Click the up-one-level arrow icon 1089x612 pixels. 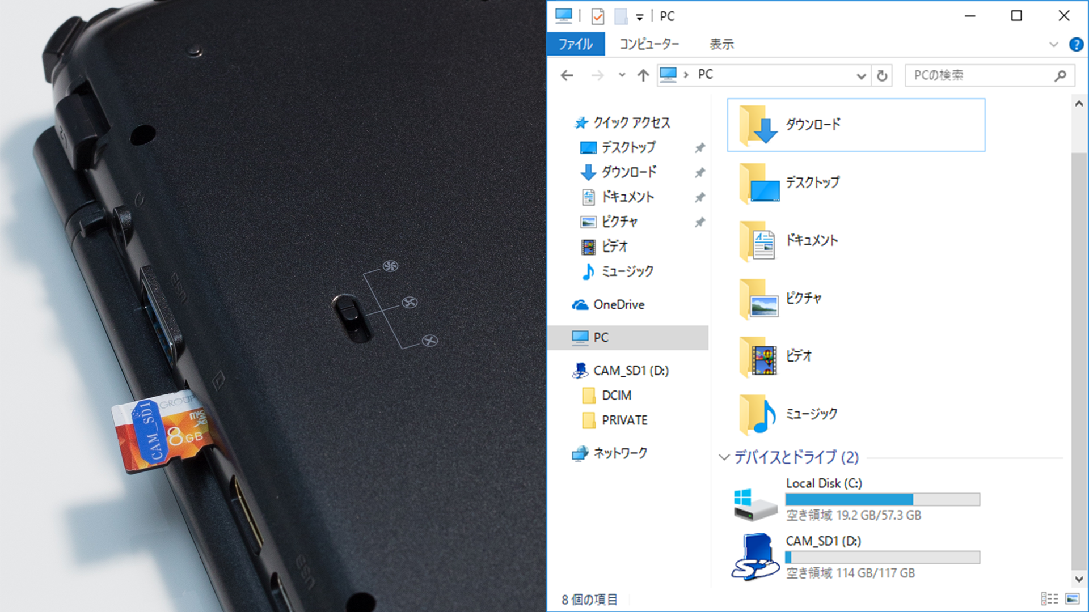(x=643, y=75)
